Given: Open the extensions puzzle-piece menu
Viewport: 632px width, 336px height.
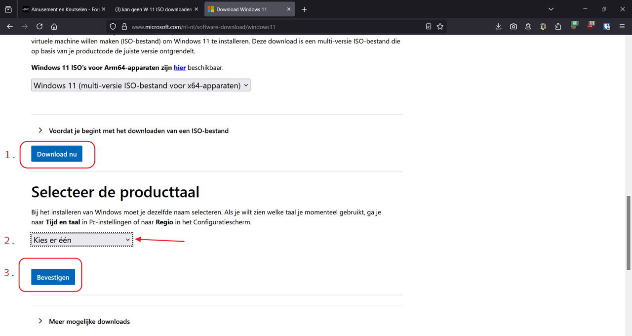Looking at the screenshot, I should [x=558, y=26].
